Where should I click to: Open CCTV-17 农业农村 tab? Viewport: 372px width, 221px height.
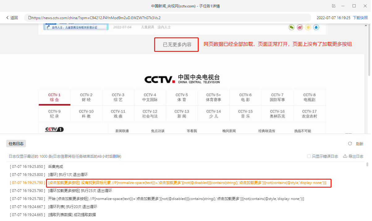coord(310,114)
